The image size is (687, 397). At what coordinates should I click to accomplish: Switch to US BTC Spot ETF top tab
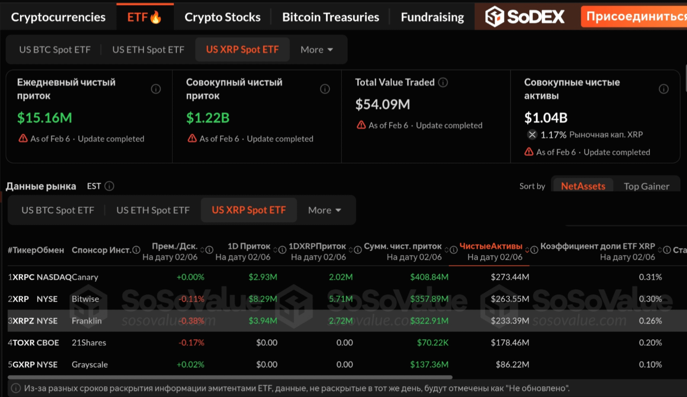click(55, 50)
